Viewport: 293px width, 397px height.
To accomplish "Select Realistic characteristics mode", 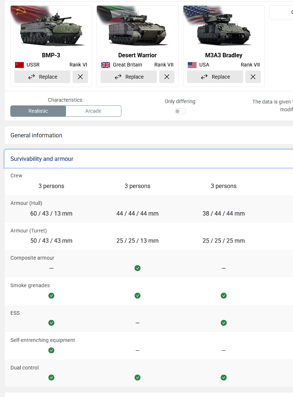I will tap(38, 111).
